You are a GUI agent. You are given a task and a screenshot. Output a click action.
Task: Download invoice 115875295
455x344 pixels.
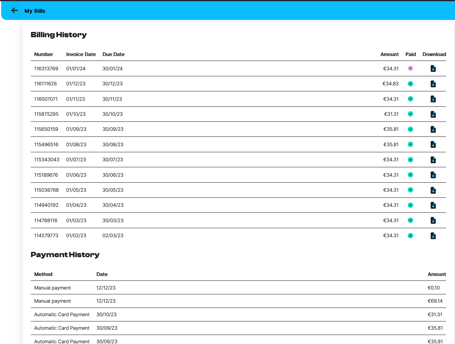click(x=433, y=114)
